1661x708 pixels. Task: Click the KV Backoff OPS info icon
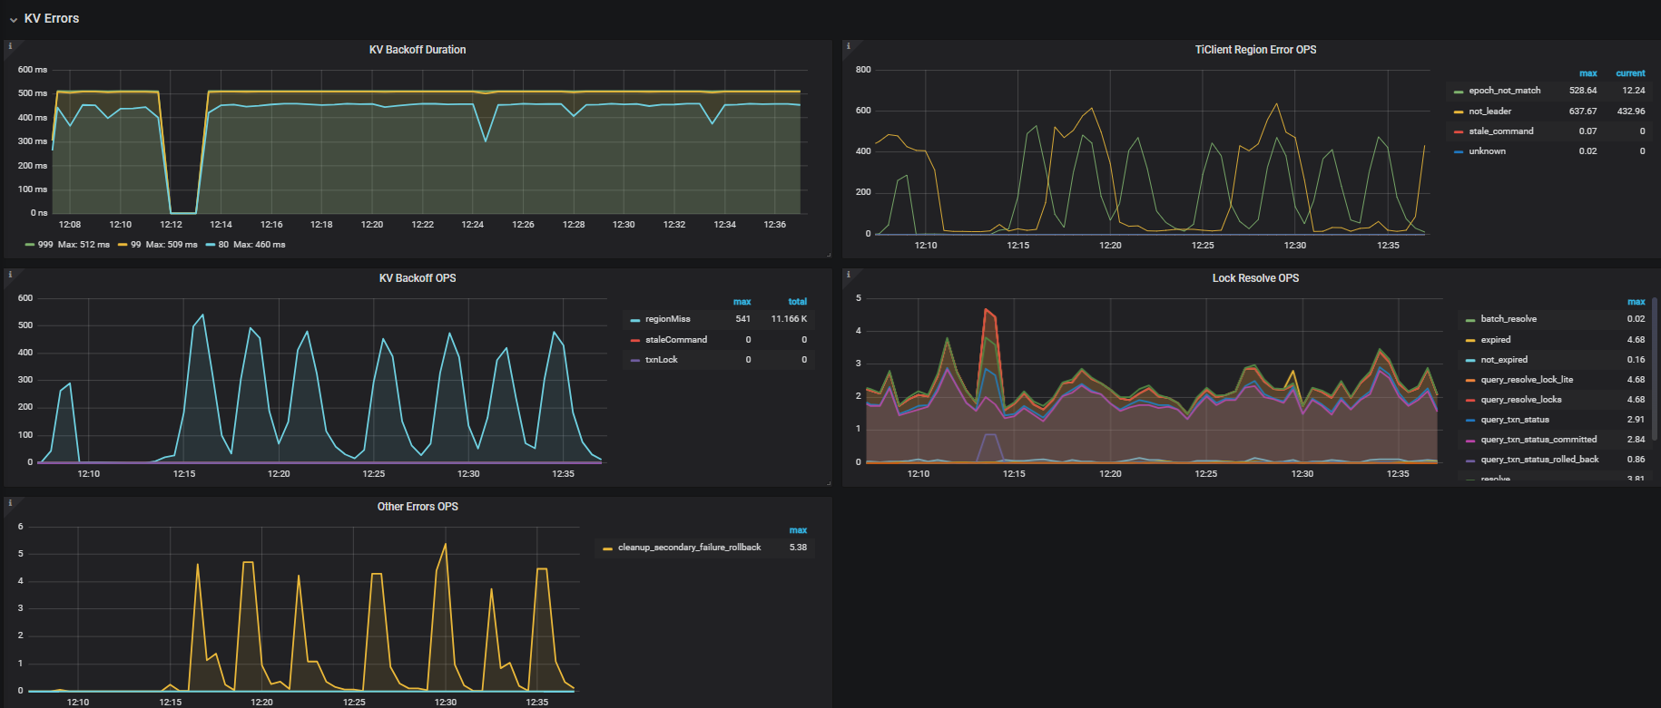pyautogui.click(x=10, y=275)
